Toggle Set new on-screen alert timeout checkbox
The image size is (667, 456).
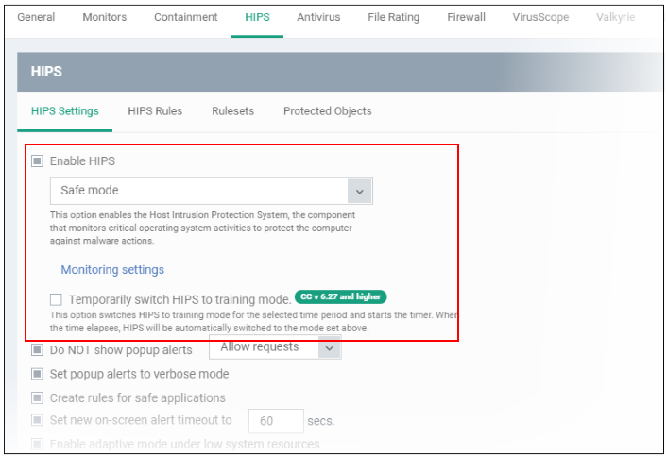[37, 420]
